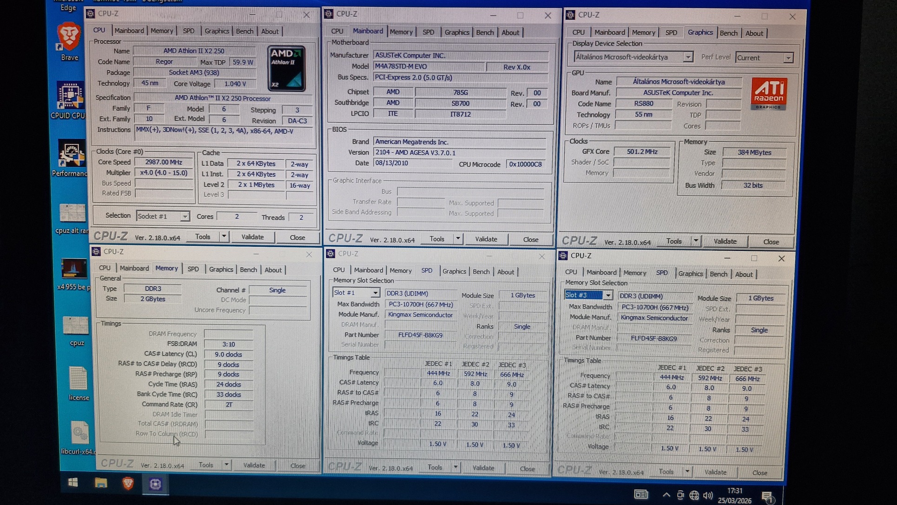Viewport: 897px width, 505px height.
Task: Select the About tab in Graphics window
Action: [x=753, y=33]
